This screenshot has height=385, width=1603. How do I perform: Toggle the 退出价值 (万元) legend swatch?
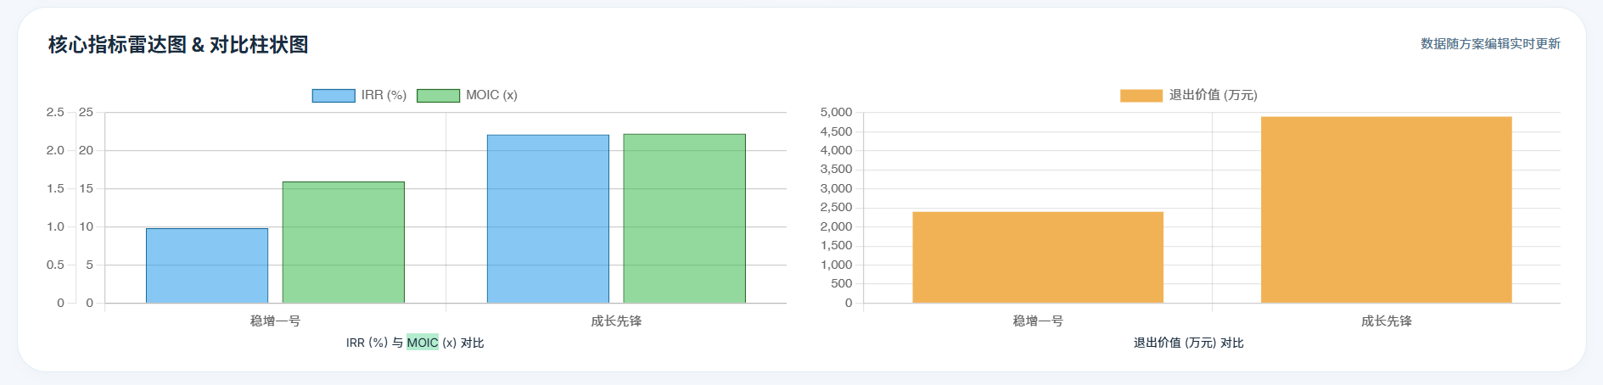tap(1141, 95)
